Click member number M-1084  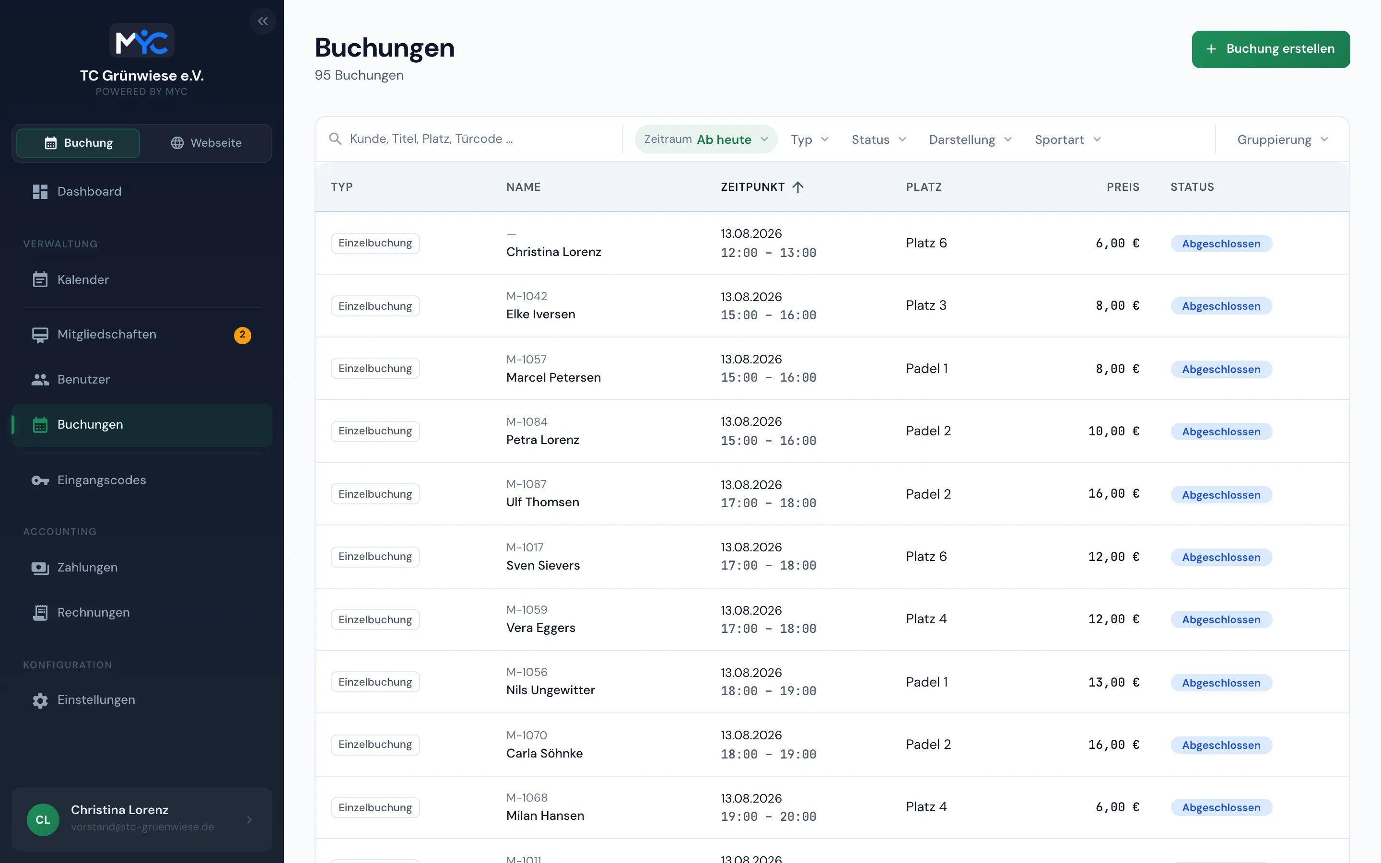click(527, 422)
